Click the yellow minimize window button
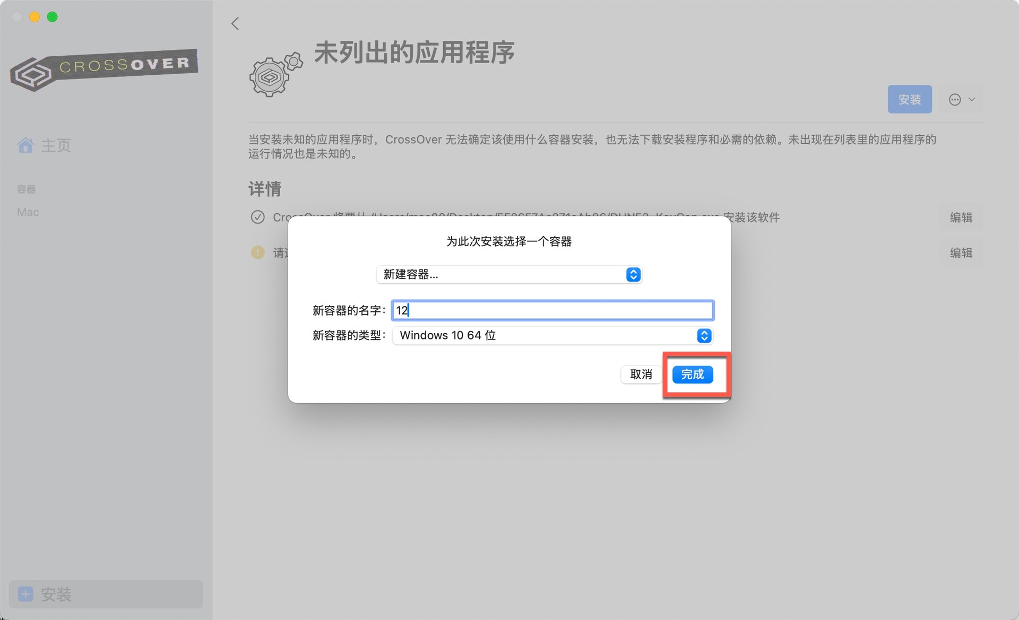1019x620 pixels. point(34,17)
